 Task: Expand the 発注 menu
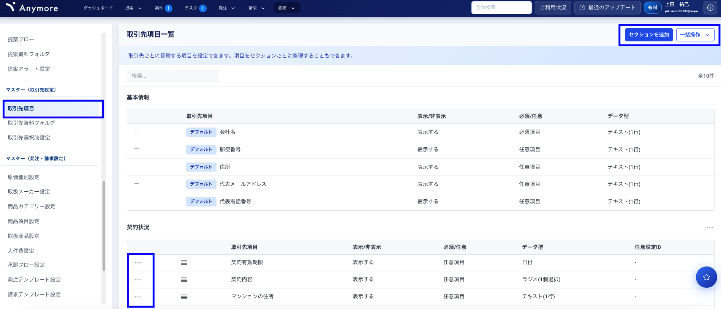coord(227,8)
